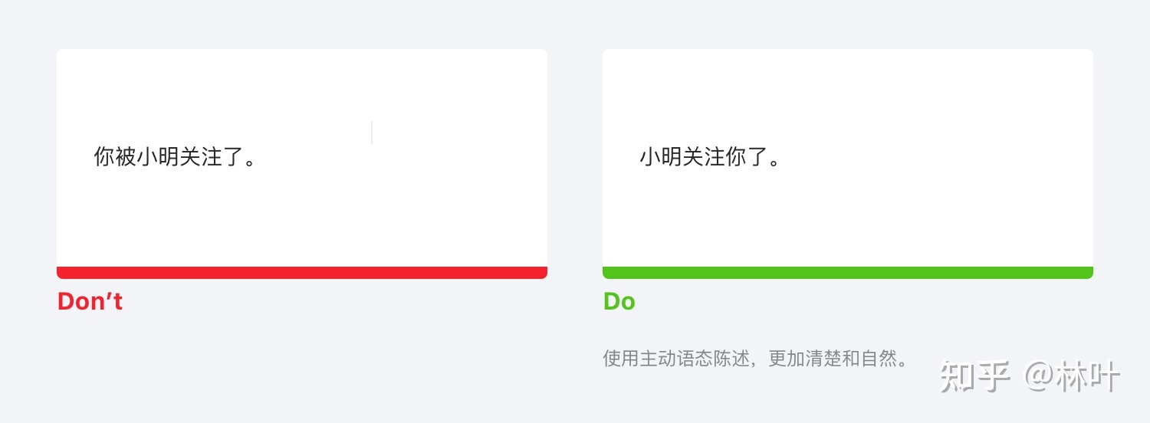Screen dimensions: 1150x423
Task: Select the green bar under the right card
Action: point(847,273)
